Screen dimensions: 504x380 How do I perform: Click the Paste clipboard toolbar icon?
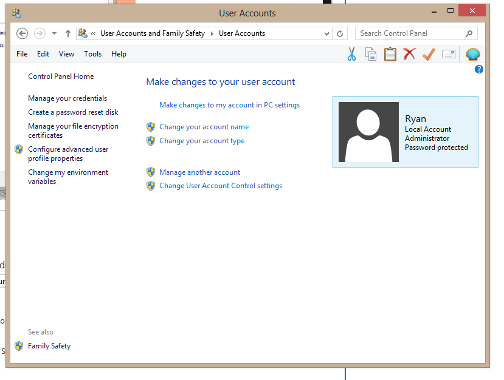[390, 54]
